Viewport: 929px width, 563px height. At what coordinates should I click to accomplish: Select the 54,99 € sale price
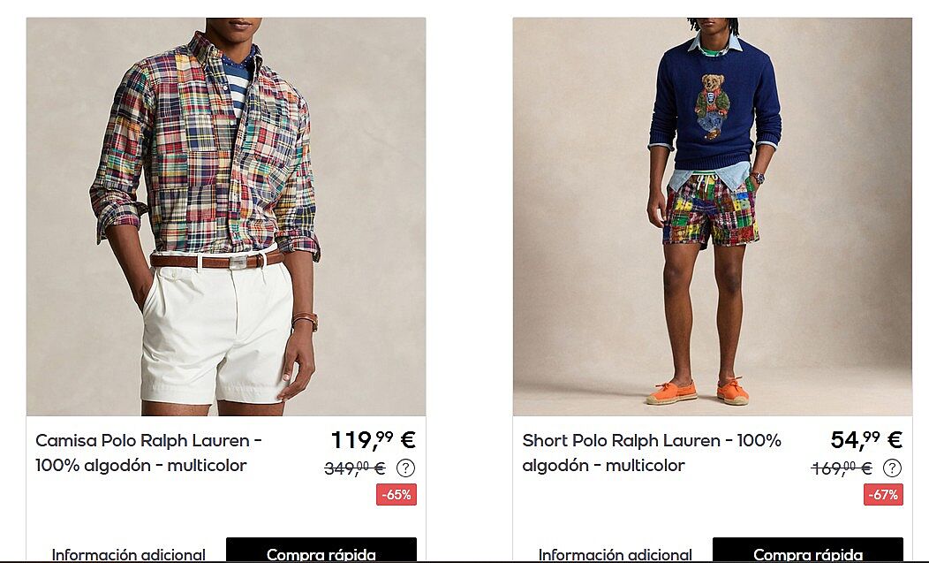pyautogui.click(x=866, y=439)
